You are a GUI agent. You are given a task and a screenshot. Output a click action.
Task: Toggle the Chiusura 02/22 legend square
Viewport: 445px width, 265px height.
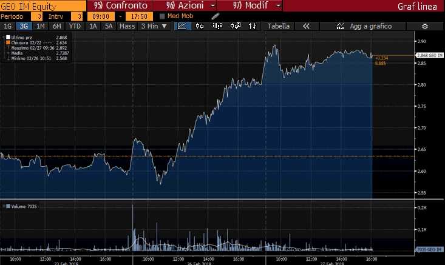pos(8,42)
